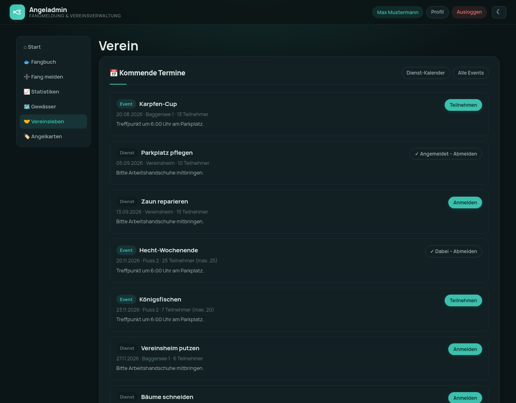Image resolution: width=516 pixels, height=403 pixels.
Task: Click Anmelden for Zaun reparieren
Action: pos(465,203)
